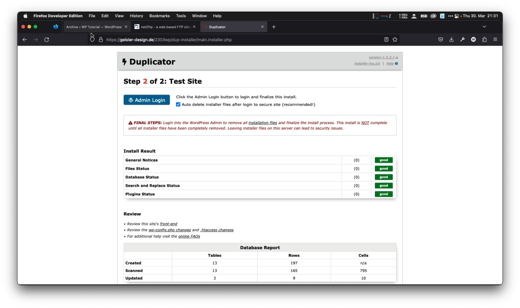Click good badge for Files Status

tap(384, 169)
